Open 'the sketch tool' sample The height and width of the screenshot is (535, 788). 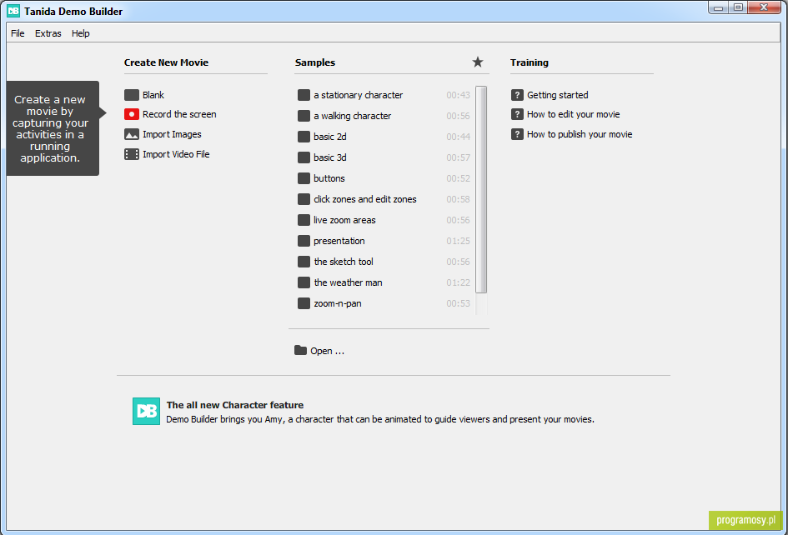click(x=344, y=262)
